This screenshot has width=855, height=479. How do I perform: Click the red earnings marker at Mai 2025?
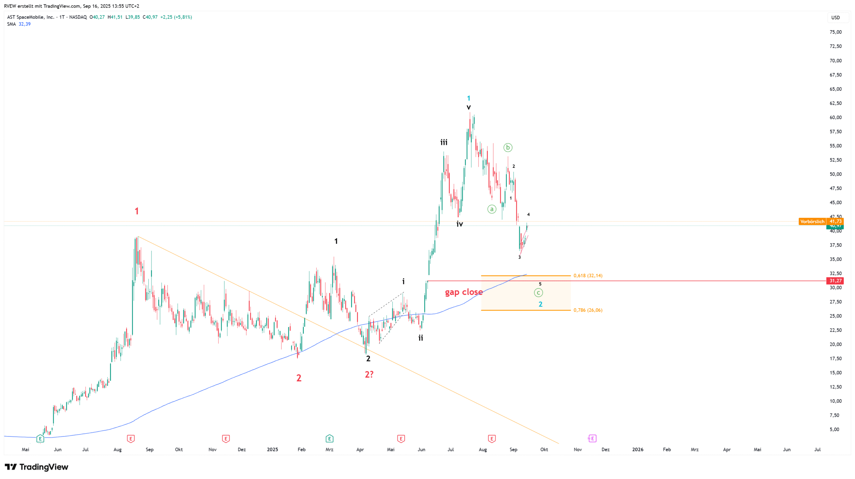click(x=401, y=438)
